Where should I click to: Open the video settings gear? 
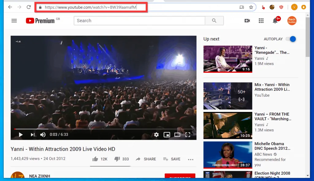[156, 135]
